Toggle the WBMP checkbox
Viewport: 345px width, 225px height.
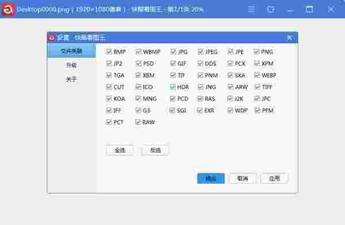[x=138, y=52]
